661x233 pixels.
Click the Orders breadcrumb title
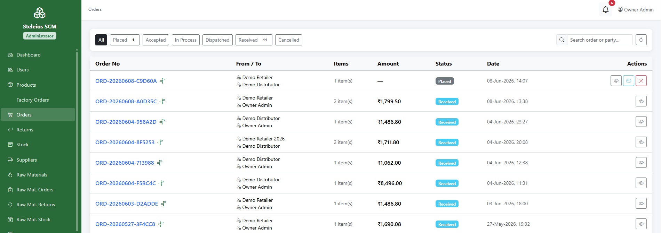95,9
